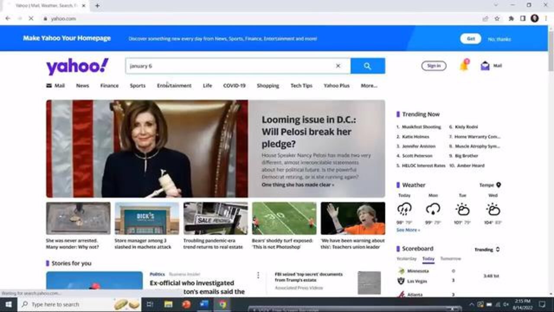Open 'One thing she has made clear' link
This screenshot has width=554, height=312.
pyautogui.click(x=298, y=185)
